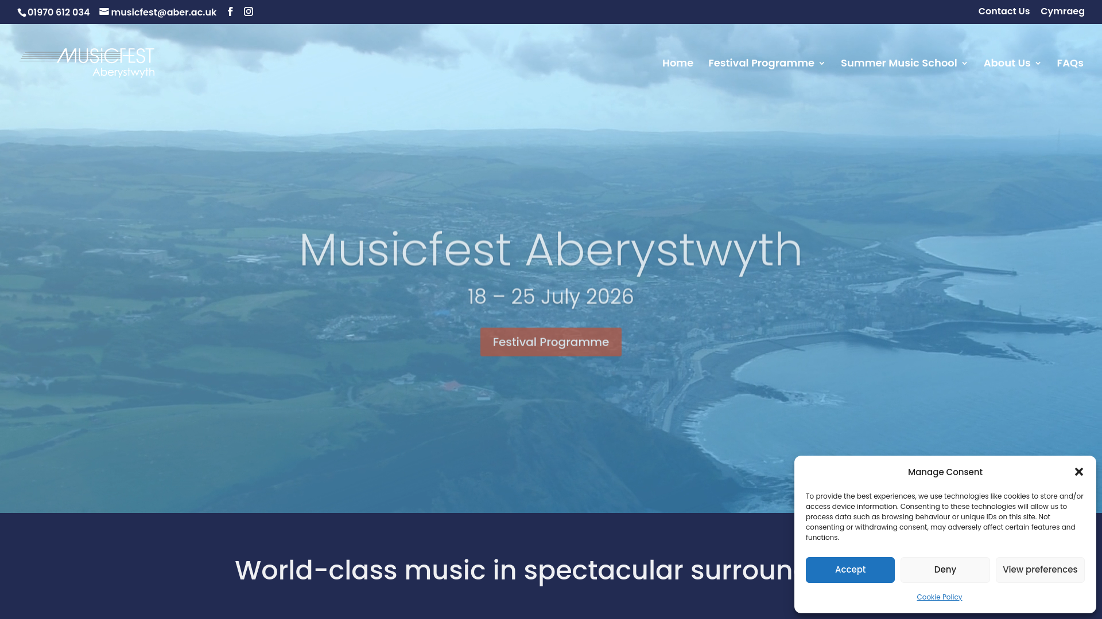This screenshot has height=619, width=1102.
Task: Expand Summer Music School chevron
Action: [x=965, y=64]
